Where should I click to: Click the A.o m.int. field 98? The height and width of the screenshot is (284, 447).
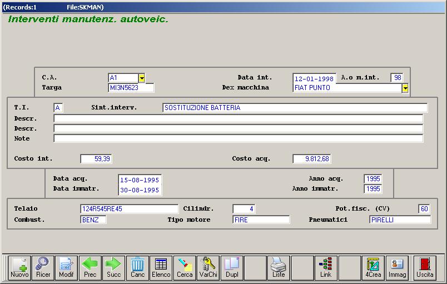397,77
